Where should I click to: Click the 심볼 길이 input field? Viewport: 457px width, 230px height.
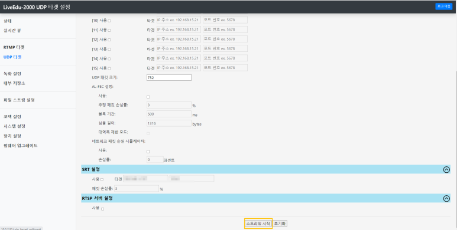tap(169, 123)
